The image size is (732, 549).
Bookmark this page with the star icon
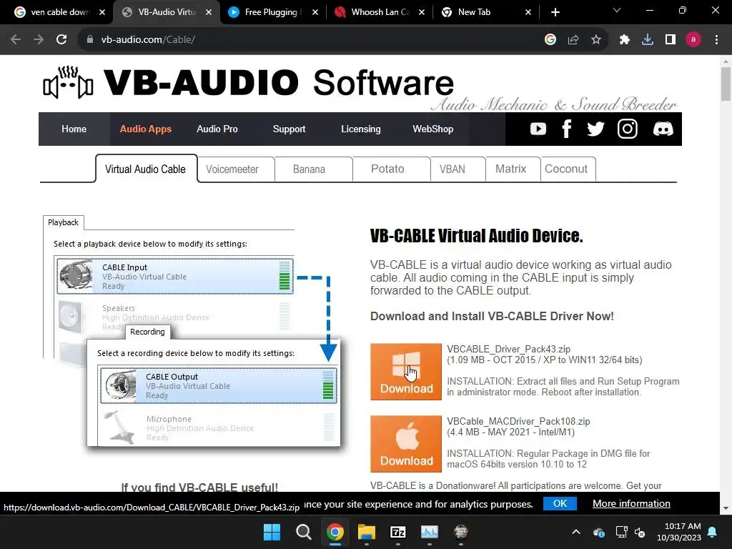596,40
